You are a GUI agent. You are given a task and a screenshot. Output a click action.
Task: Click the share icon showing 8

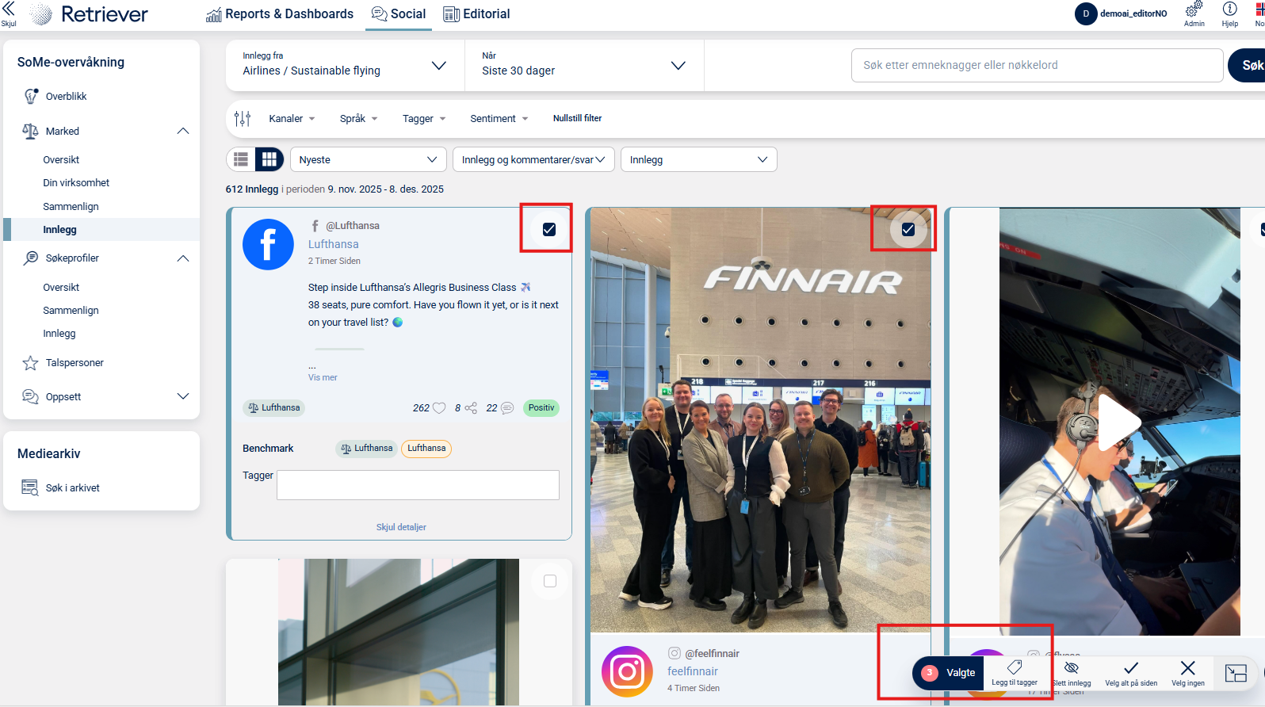click(471, 408)
